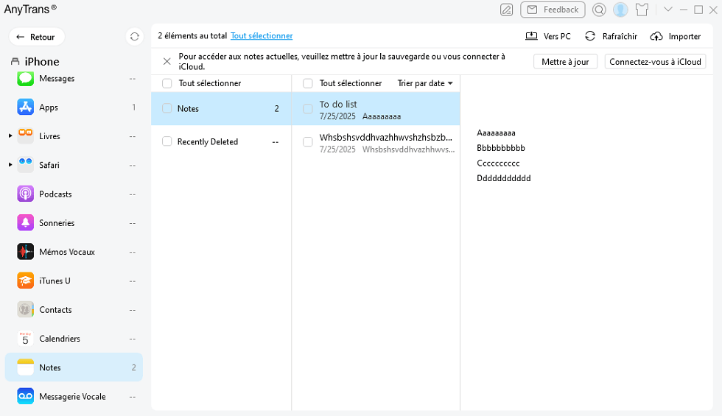722x416 pixels.
Task: Open the user account avatar icon
Action: (x=620, y=10)
